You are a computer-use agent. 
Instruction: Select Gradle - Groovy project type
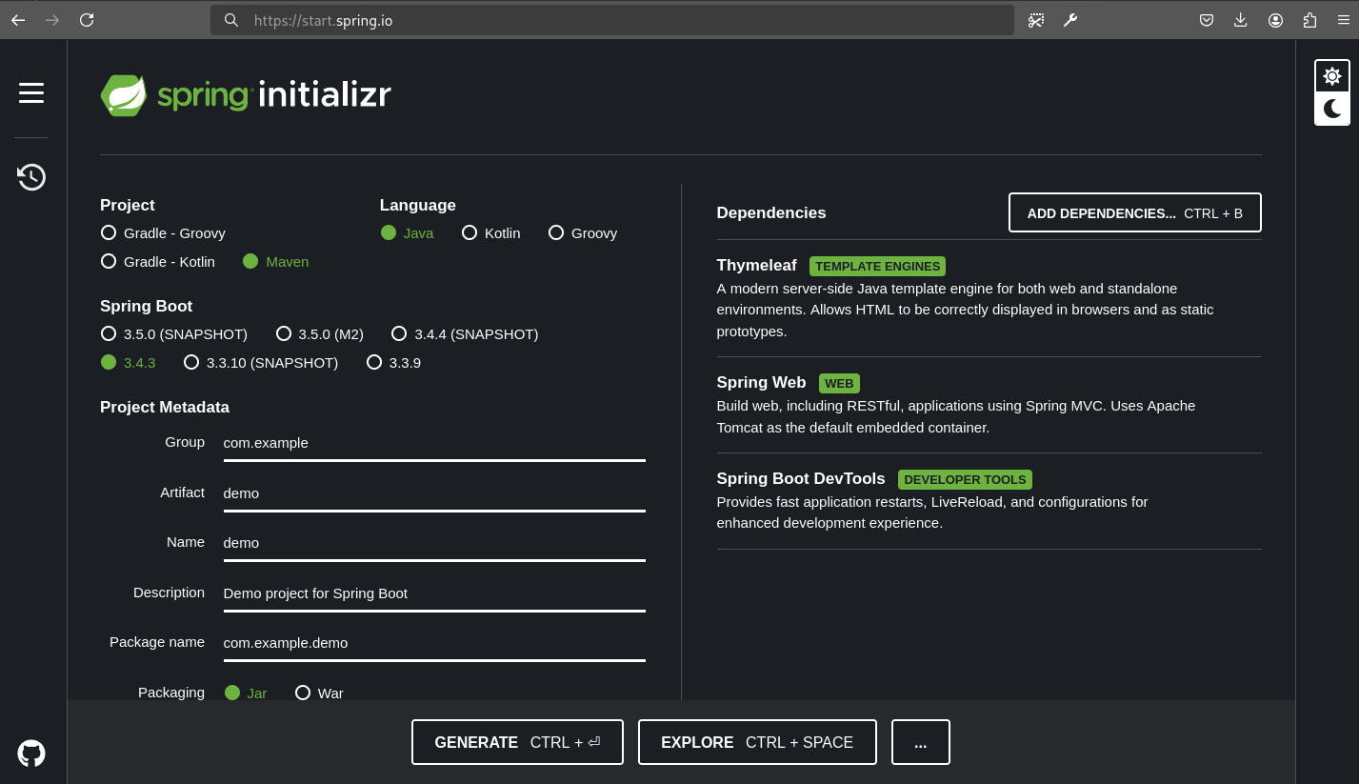163,232
